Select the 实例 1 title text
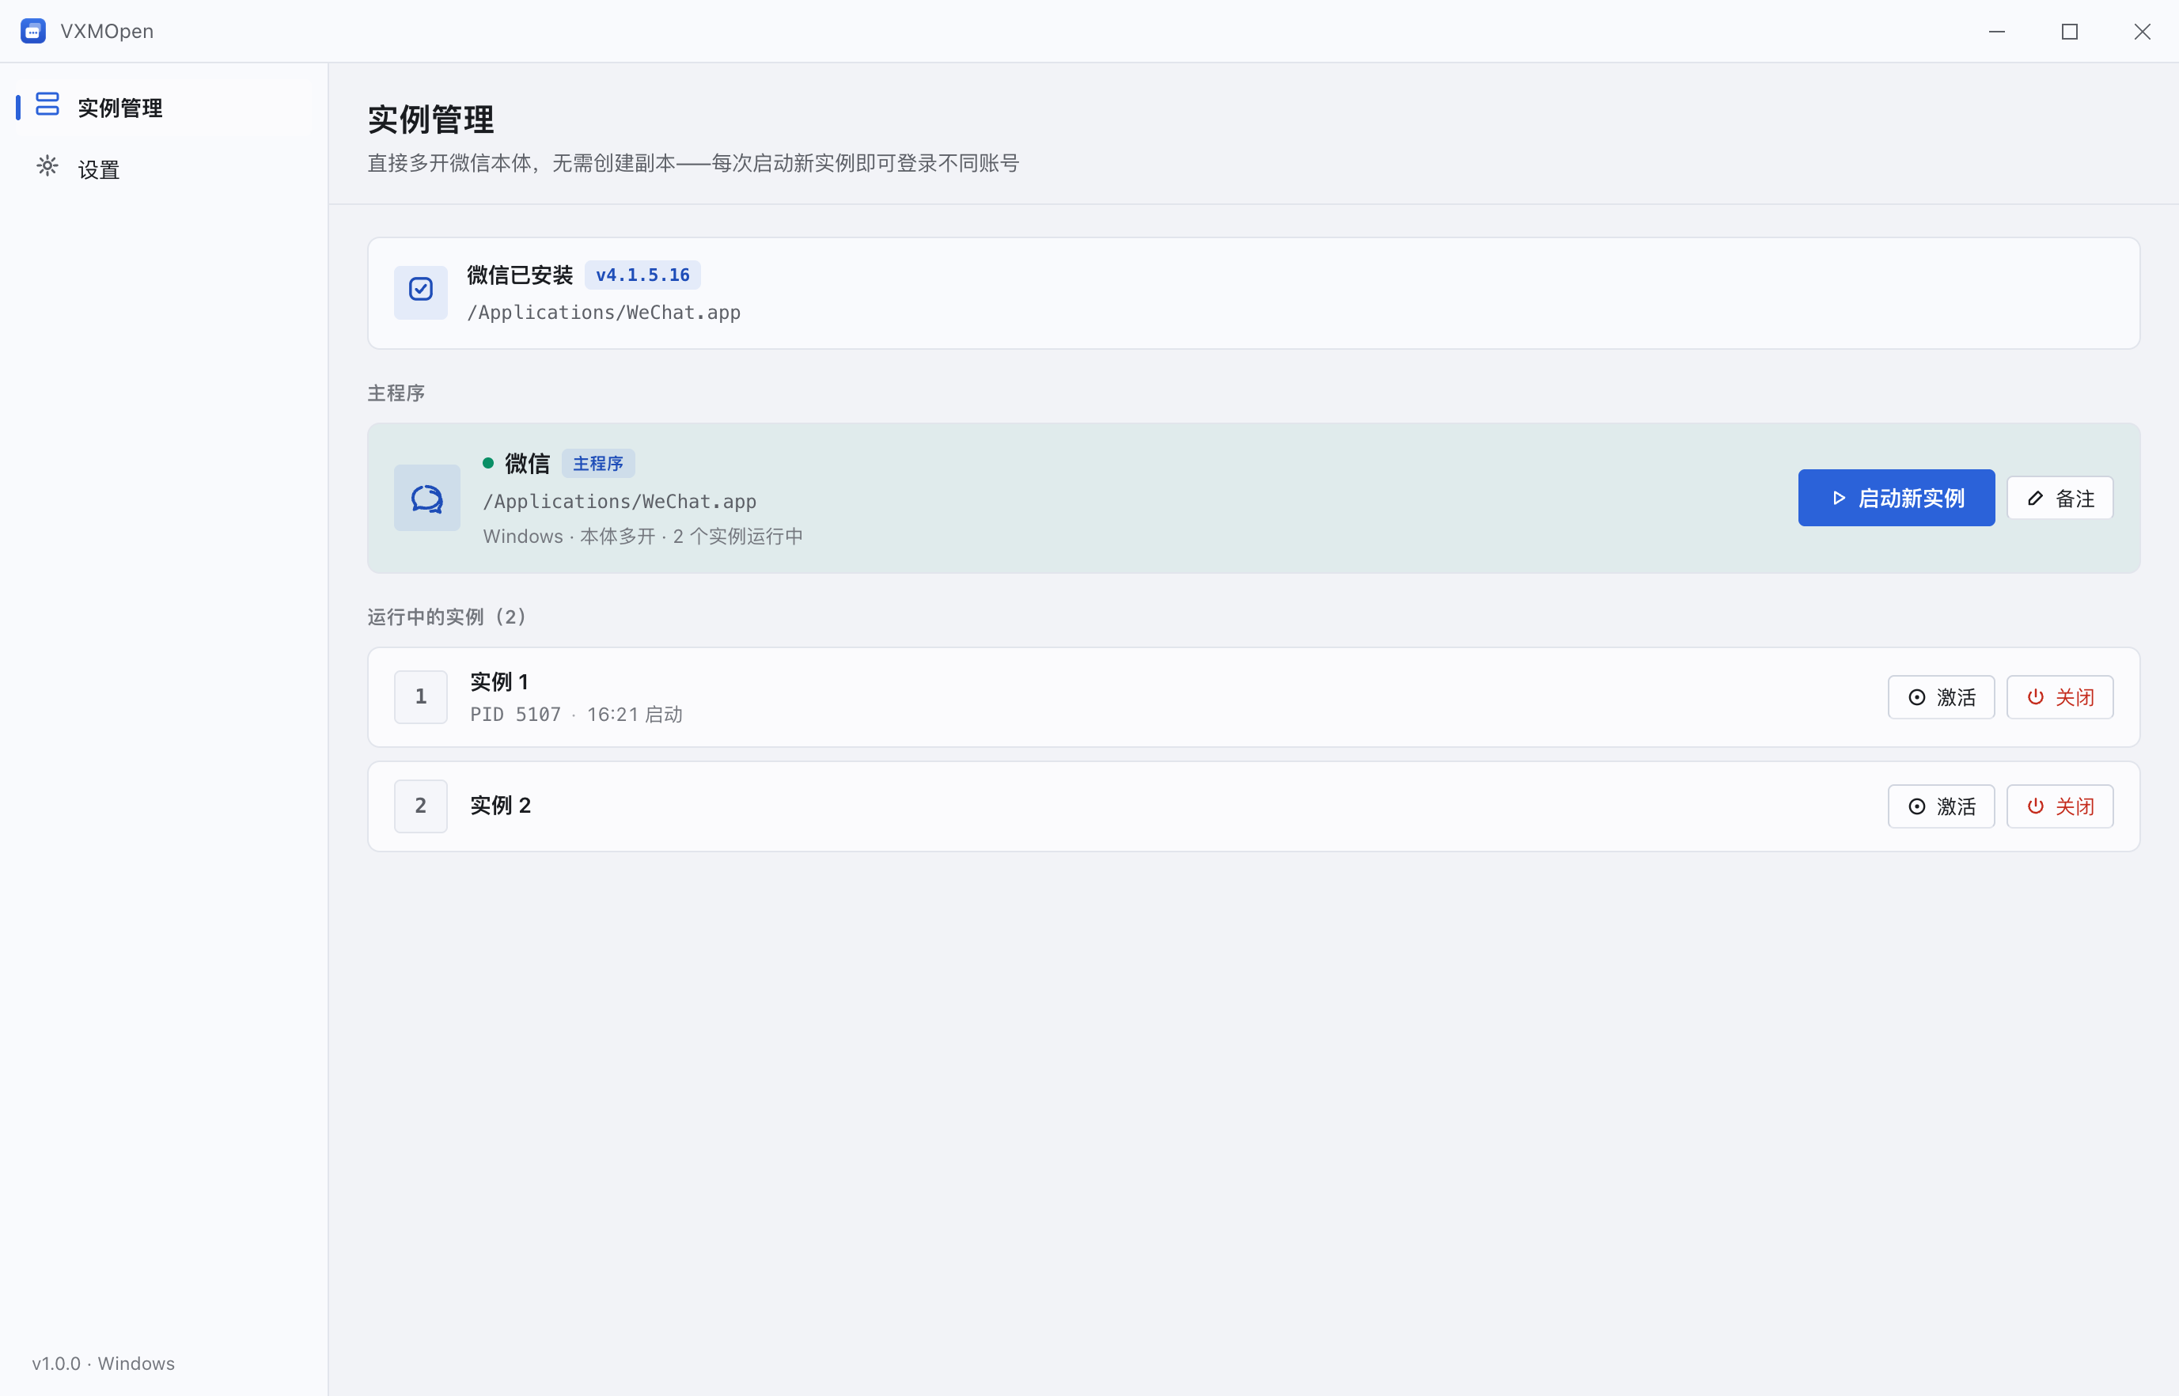The image size is (2179, 1396). point(499,681)
